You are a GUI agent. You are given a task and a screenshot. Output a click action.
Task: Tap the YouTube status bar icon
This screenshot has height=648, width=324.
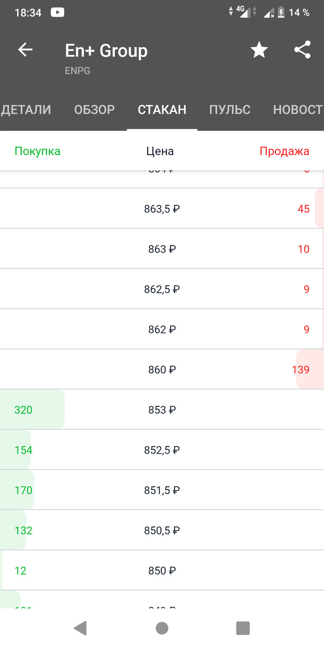pos(57,12)
